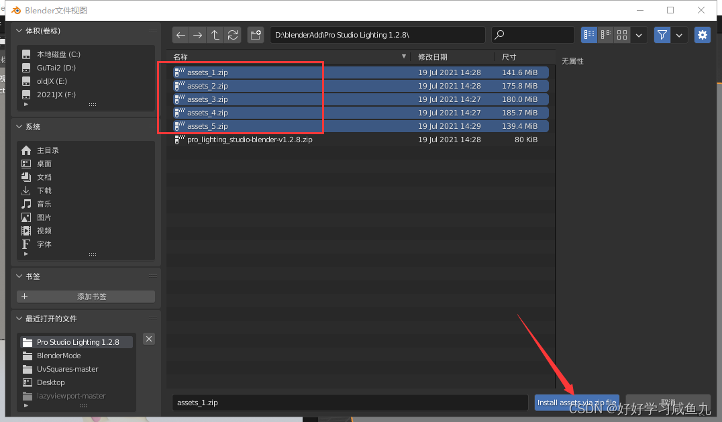Open recent folder BlenderMode

point(76,356)
